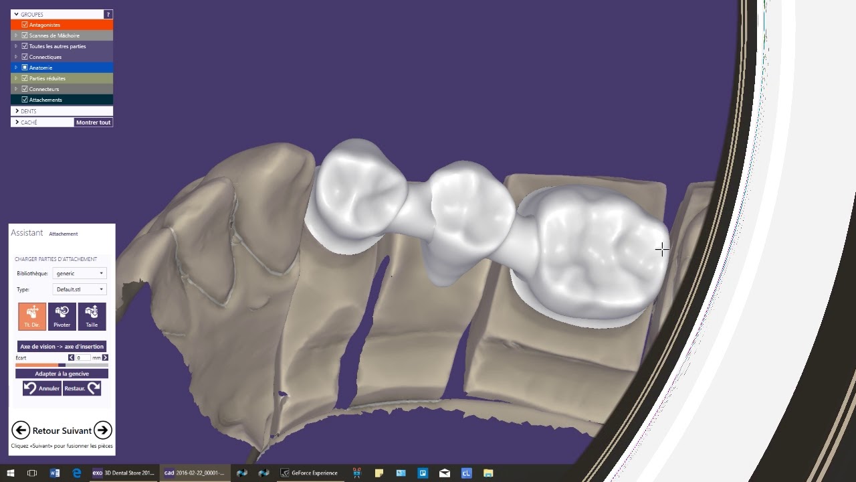Open Trello taskbar icon

423,473
